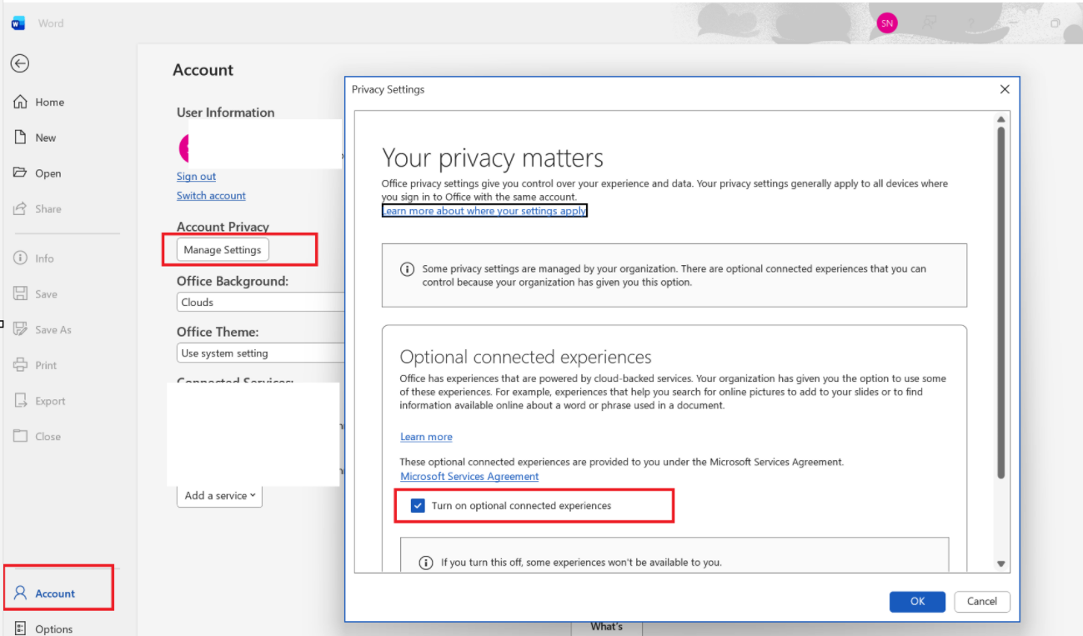Click the Save As item in sidebar
Image resolution: width=1083 pixels, height=636 pixels.
pyautogui.click(x=43, y=329)
